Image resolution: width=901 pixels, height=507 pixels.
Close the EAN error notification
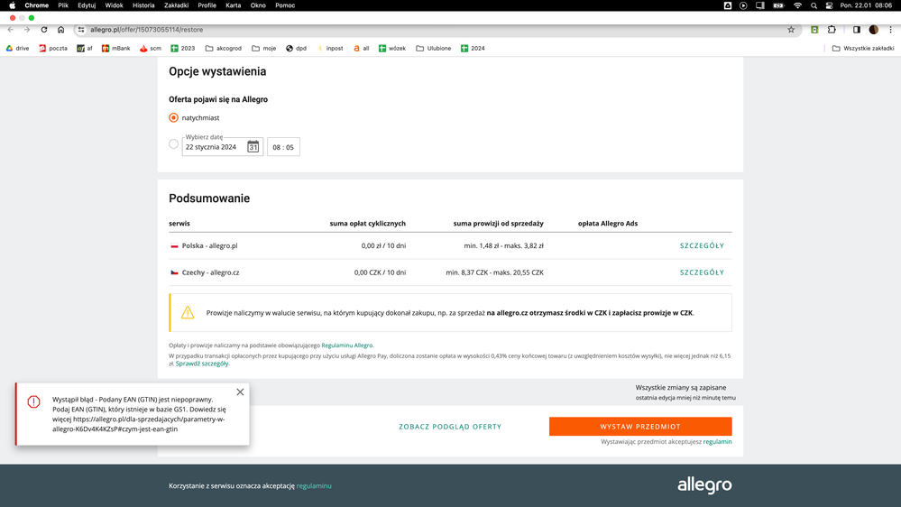pos(240,392)
